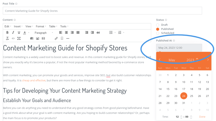Expand the bullet list style arrow
The width and height of the screenshot is (216, 121).
pyautogui.click(x=115, y=33)
